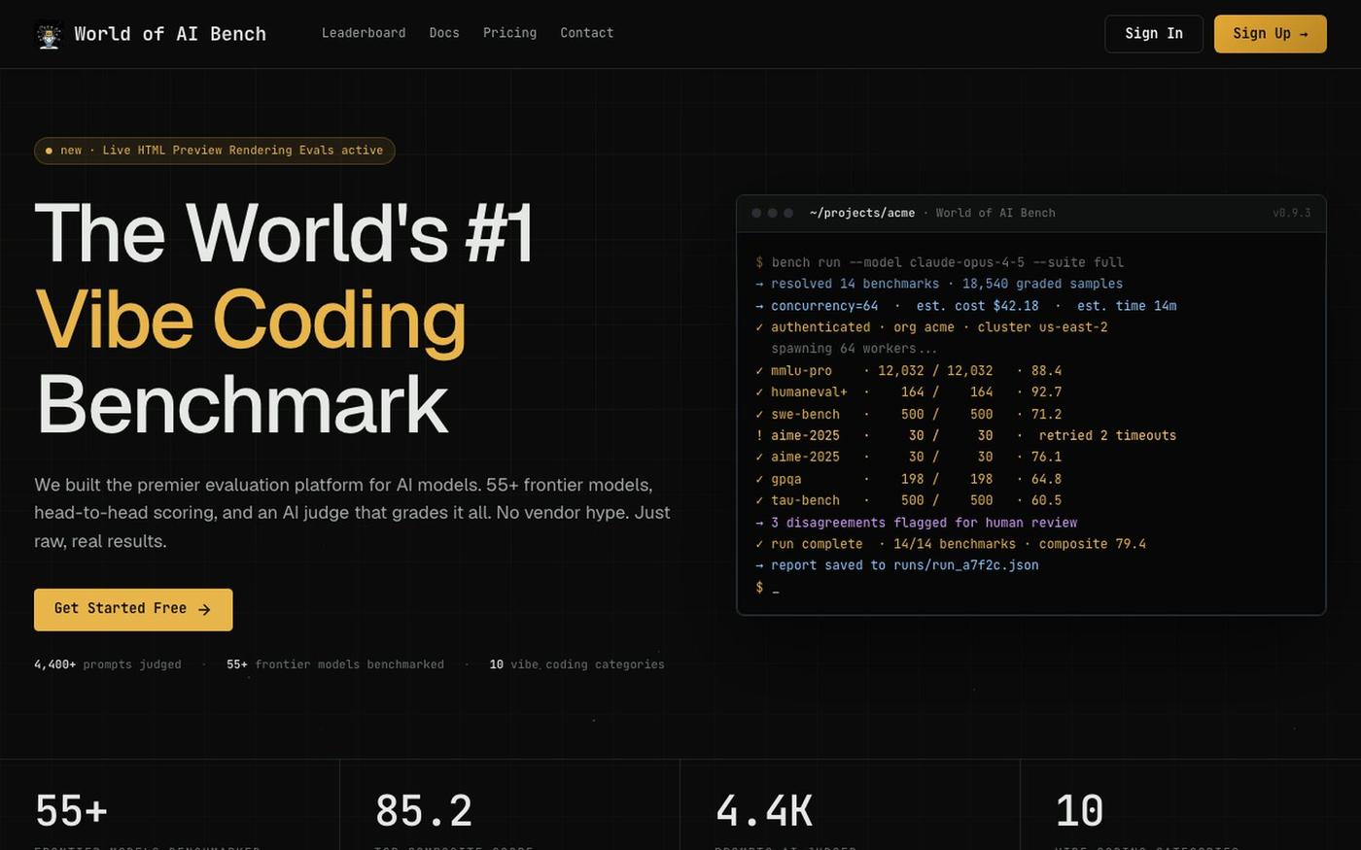Click the spawning 64 workers line
This screenshot has width=1361, height=850.
pos(854,349)
